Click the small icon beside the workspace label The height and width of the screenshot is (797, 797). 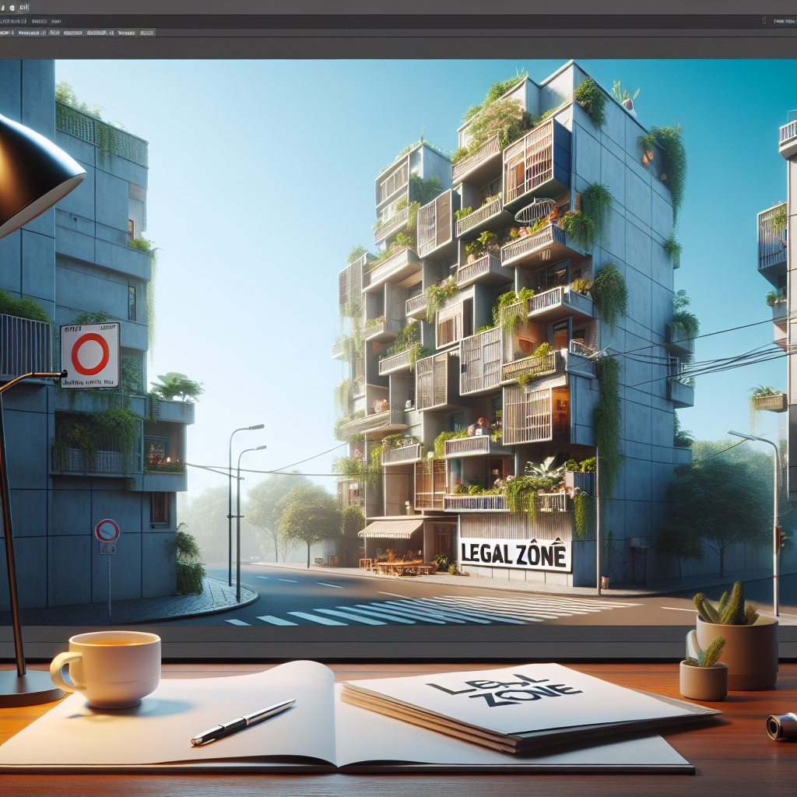(x=764, y=20)
